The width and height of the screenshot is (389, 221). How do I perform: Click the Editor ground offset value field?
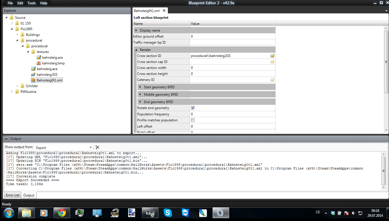point(233,36)
